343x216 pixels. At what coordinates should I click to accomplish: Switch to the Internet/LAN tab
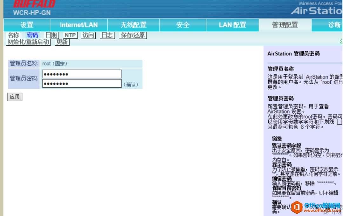point(79,25)
